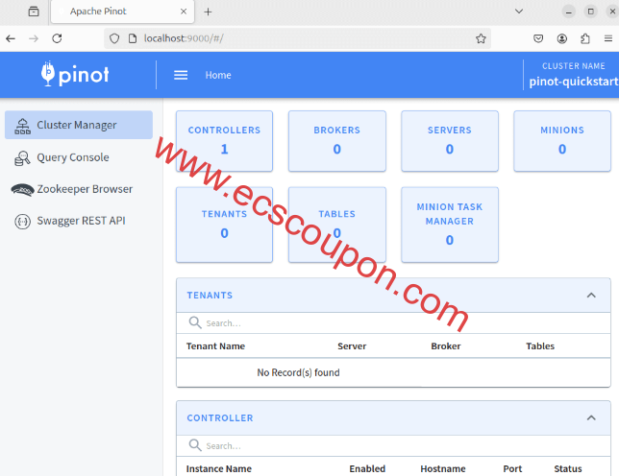Focus the Controller search field
This screenshot has height=476, width=619.
[393, 446]
